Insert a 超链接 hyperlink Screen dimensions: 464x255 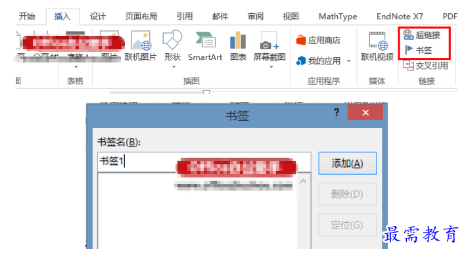pyautogui.click(x=422, y=35)
